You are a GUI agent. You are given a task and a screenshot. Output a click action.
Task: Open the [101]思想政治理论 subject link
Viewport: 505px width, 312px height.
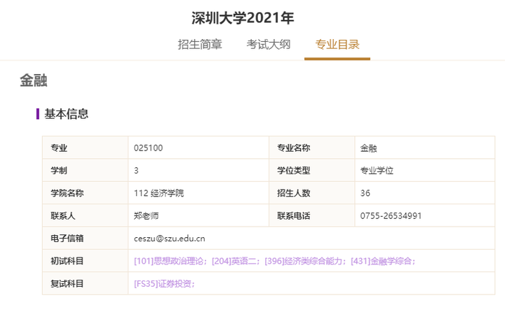[168, 261]
